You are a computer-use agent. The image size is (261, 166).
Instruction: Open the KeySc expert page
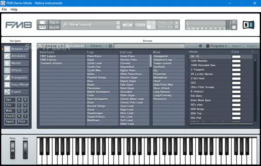[x=10, y=116]
